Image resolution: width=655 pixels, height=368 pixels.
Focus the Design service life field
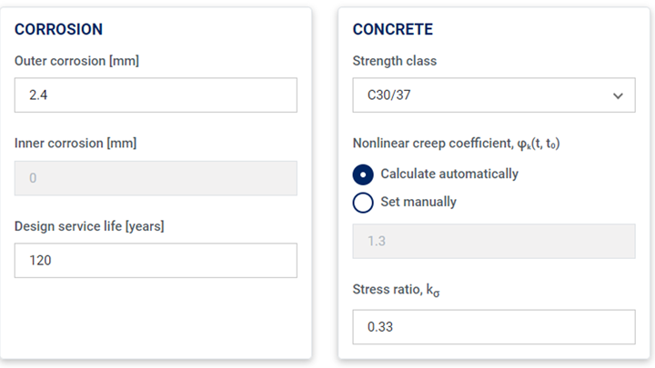156,261
